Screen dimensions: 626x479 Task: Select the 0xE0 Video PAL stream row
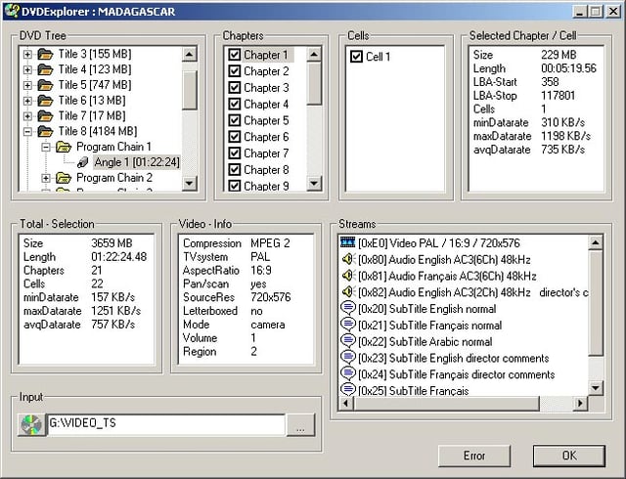click(439, 242)
